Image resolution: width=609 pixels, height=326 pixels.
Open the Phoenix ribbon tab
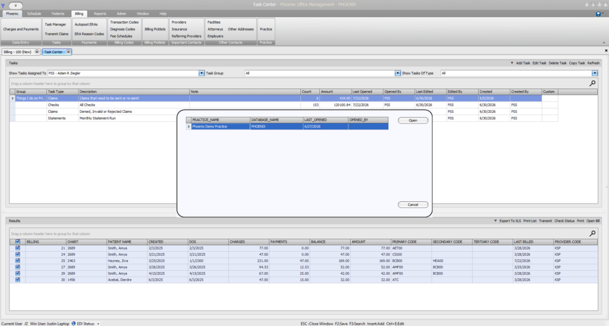[12, 14]
